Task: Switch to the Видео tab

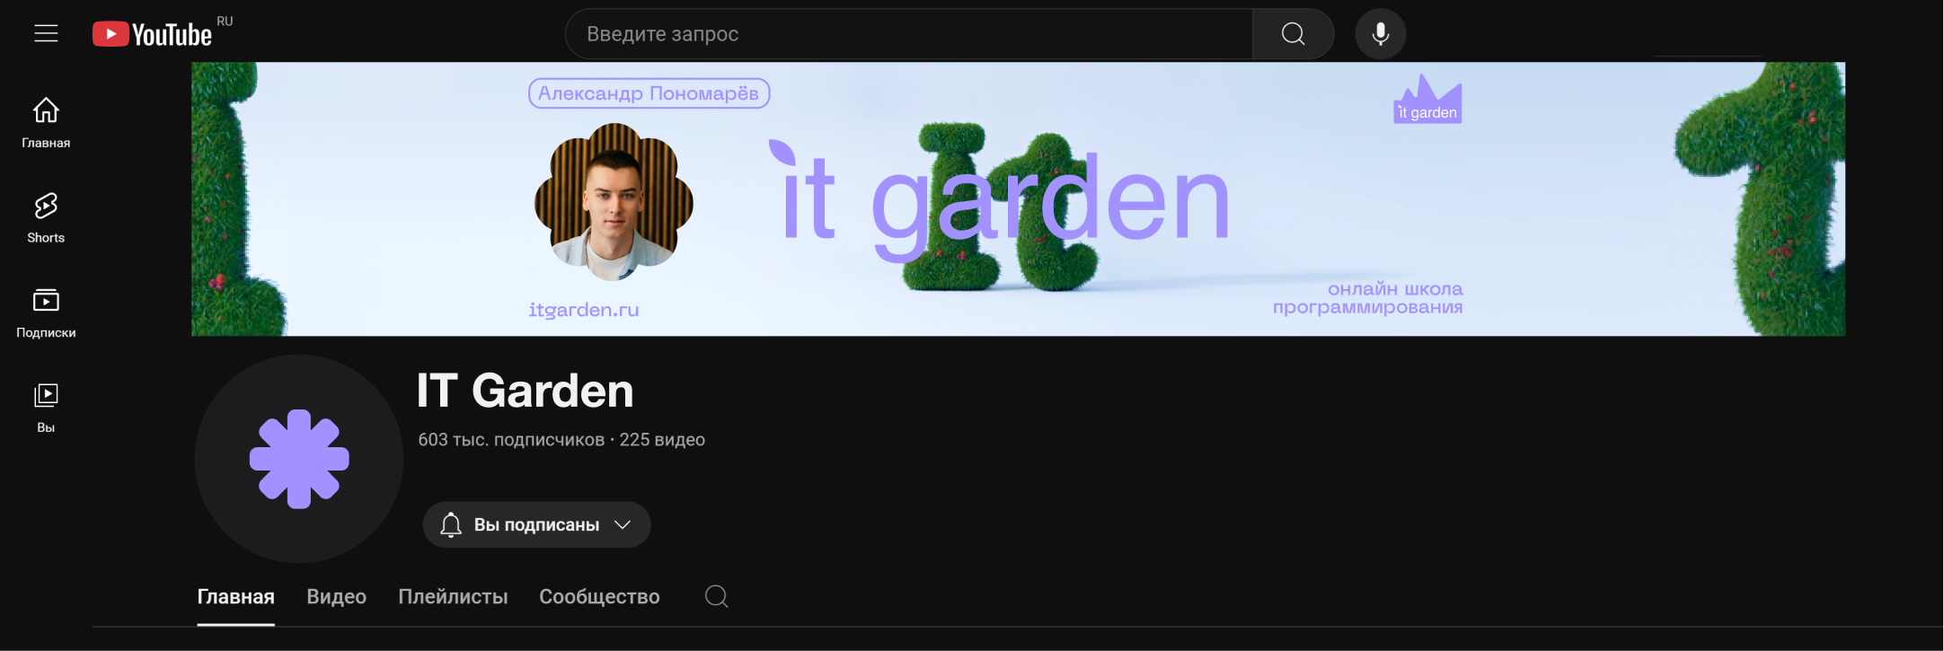Action: click(336, 597)
